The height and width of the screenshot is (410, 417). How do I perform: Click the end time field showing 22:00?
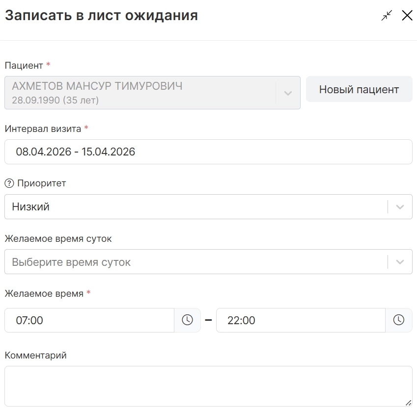pos(301,320)
